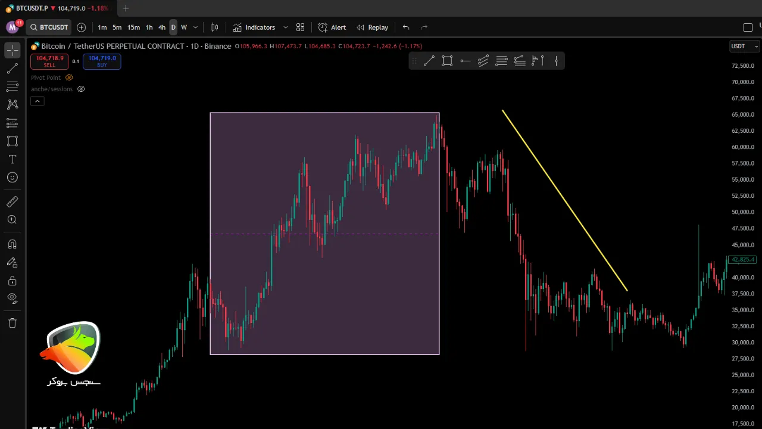The height and width of the screenshot is (429, 762).
Task: Click the trash icon to remove drawings
Action: click(x=12, y=323)
